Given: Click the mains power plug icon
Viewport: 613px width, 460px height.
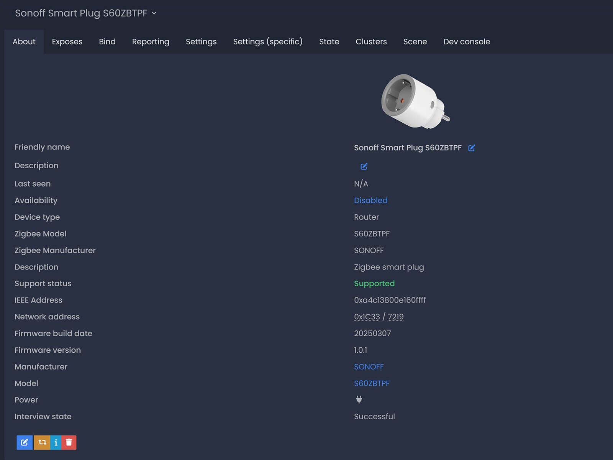Looking at the screenshot, I should pyautogui.click(x=359, y=399).
